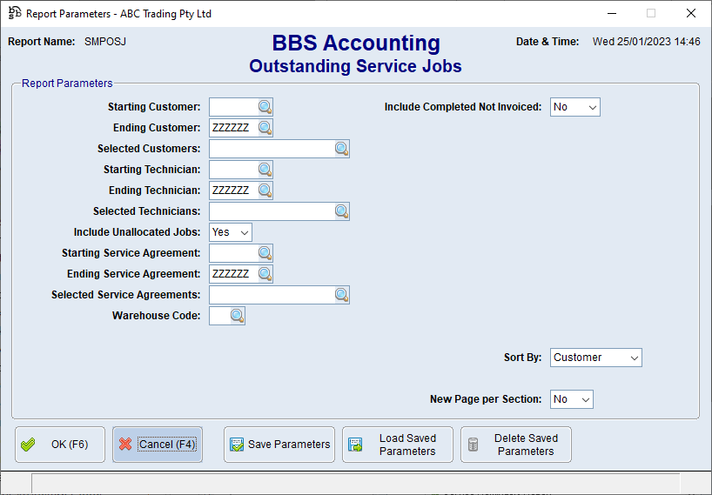Click the Outstanding Service Jobs heading

coord(355,66)
